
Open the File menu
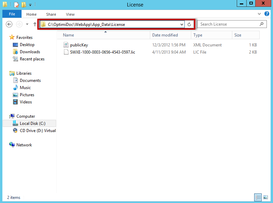[12, 14]
